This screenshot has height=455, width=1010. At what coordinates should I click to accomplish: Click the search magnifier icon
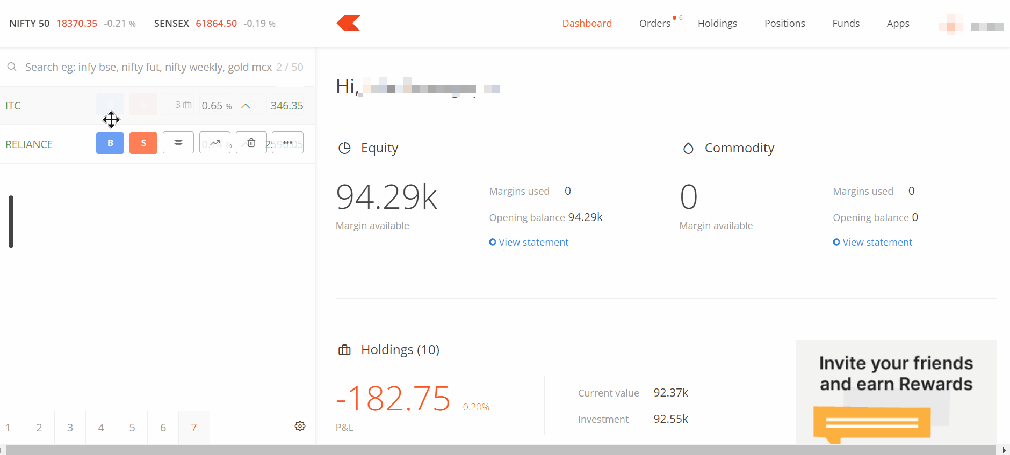pos(12,67)
